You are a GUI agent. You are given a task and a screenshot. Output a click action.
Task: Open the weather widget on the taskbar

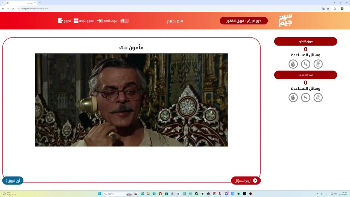(x=10, y=194)
